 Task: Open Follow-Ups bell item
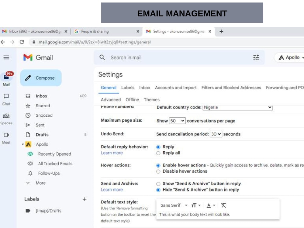(48, 173)
